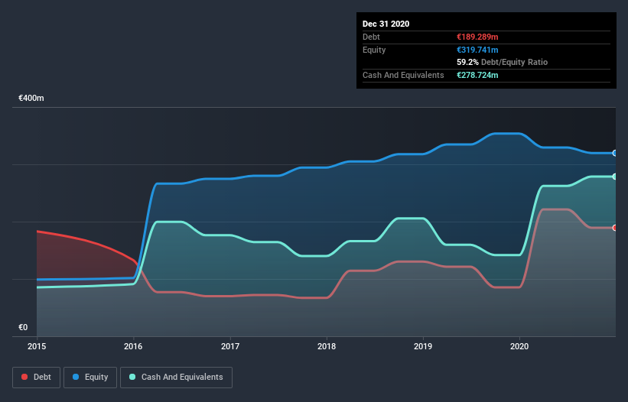Click the €400m y-axis label
628x402 pixels.
pyautogui.click(x=31, y=98)
